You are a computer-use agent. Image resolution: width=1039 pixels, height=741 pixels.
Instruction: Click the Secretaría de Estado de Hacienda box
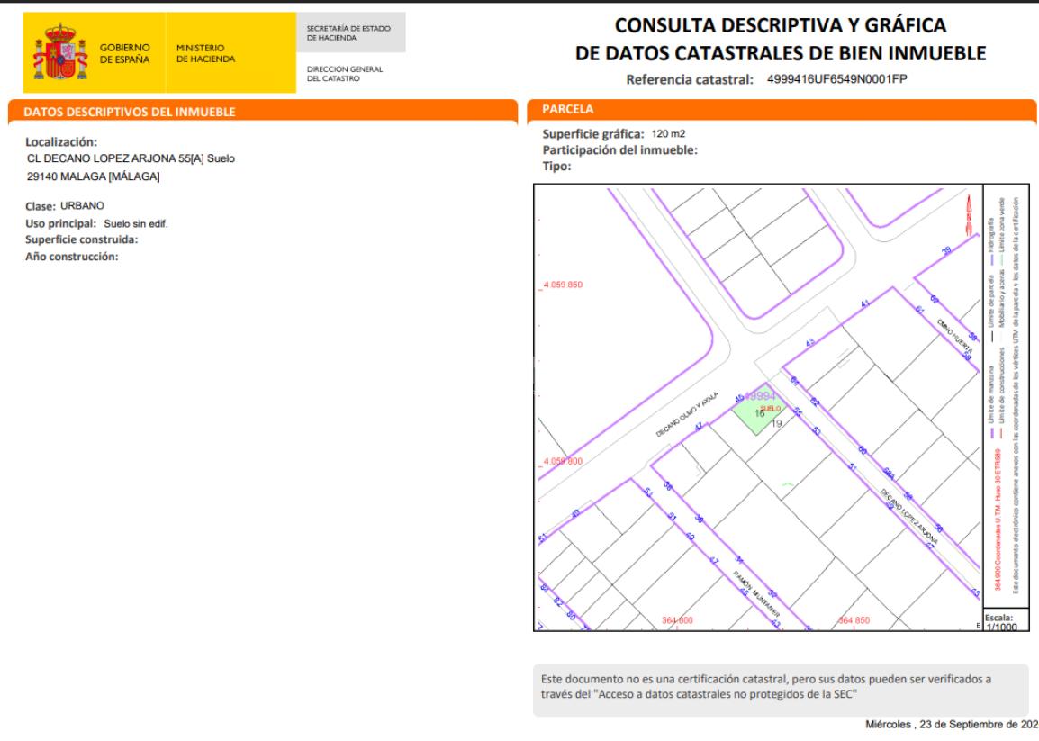pyautogui.click(x=350, y=32)
